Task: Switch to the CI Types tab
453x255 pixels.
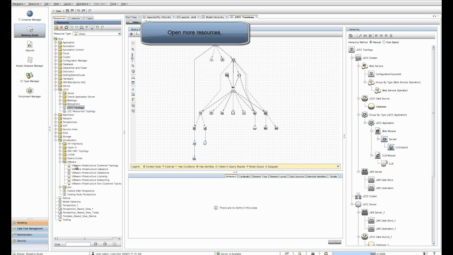Action: coord(87,18)
